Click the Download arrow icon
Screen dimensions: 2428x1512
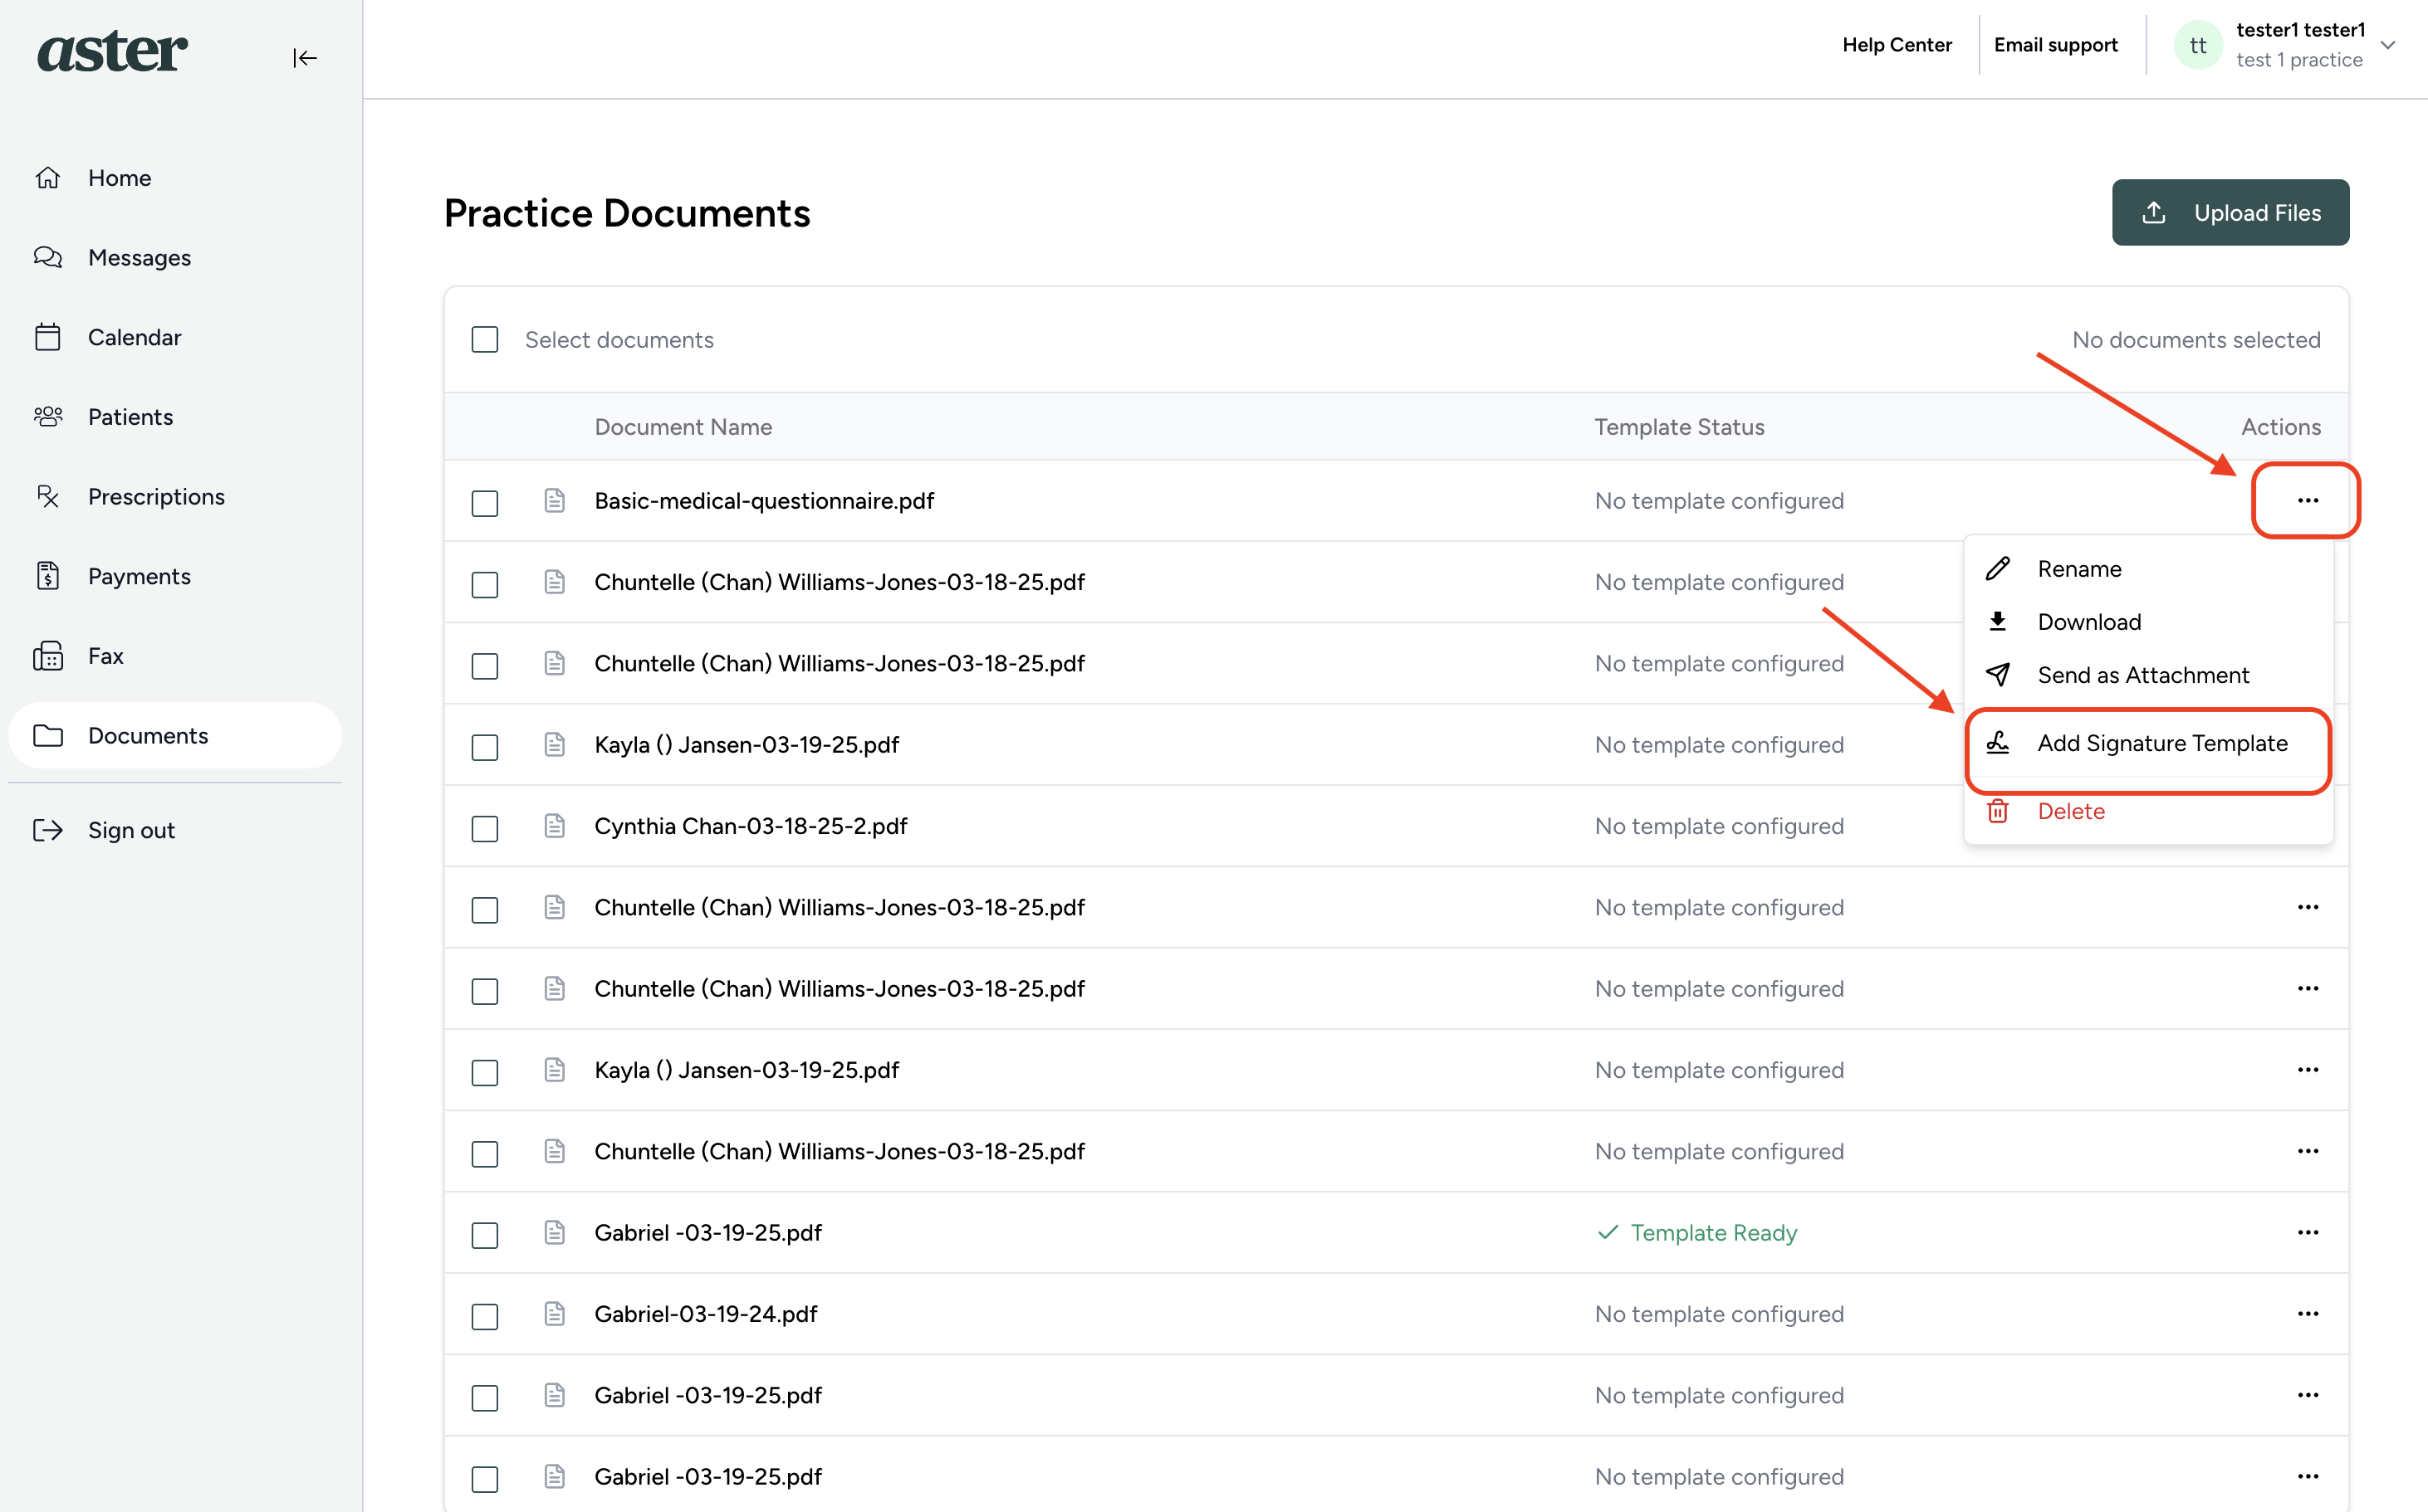1998,622
